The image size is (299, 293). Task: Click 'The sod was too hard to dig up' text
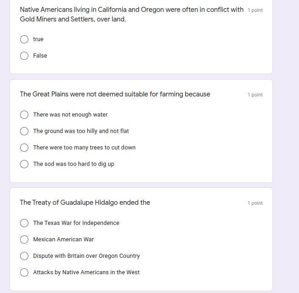[74, 164]
